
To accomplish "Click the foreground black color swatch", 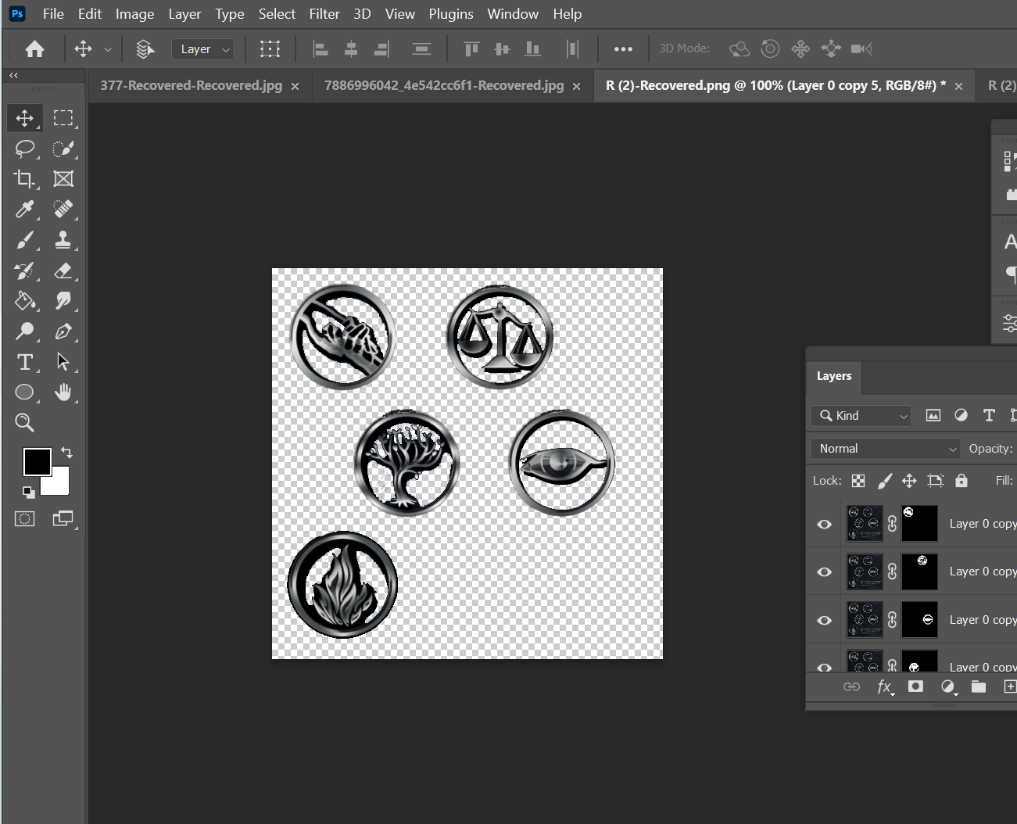I will click(36, 460).
